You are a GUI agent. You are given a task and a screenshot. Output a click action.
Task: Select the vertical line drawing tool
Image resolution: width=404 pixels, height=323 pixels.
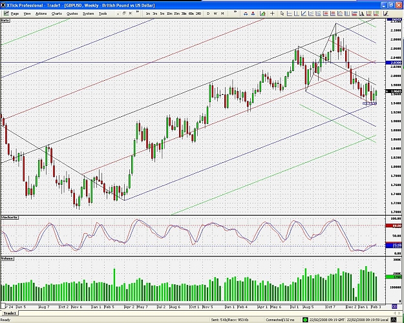[x=297, y=14]
